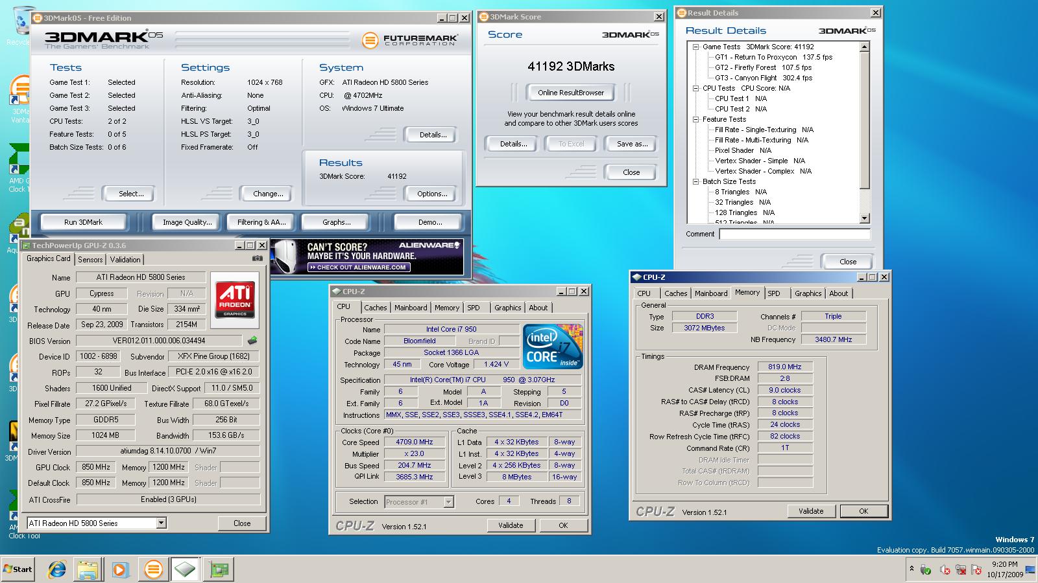
Task: Click Details button in 3DMark Score window
Action: tap(513, 144)
